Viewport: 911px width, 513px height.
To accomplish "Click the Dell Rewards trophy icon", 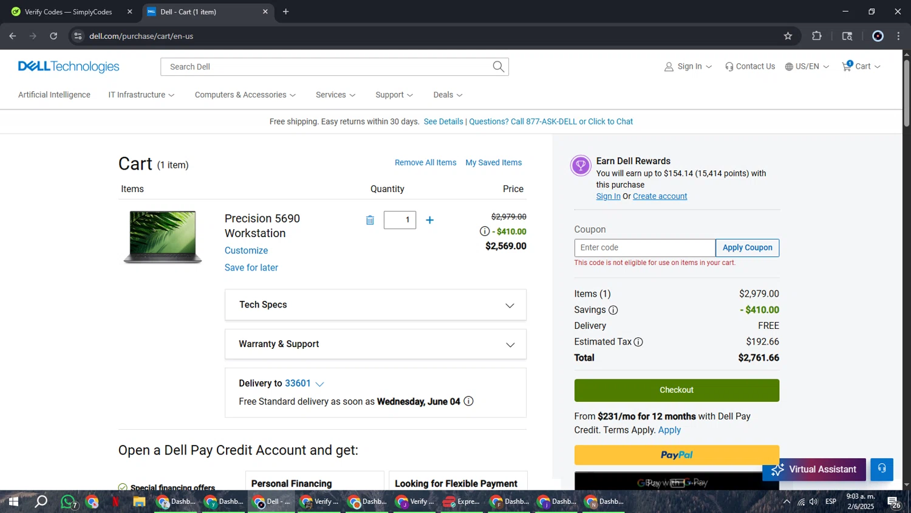I will tap(581, 165).
